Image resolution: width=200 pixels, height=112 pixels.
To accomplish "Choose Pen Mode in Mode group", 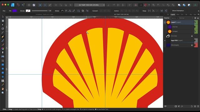I will (62, 11).
